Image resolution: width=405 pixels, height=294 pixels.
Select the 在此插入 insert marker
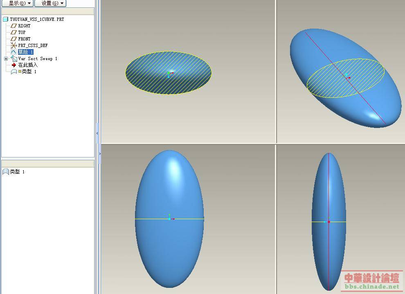click(x=28, y=65)
